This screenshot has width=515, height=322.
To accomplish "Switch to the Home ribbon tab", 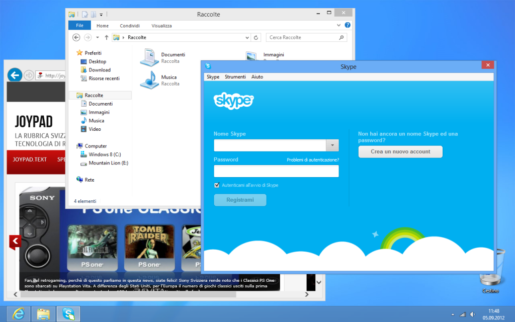I will [x=103, y=26].
